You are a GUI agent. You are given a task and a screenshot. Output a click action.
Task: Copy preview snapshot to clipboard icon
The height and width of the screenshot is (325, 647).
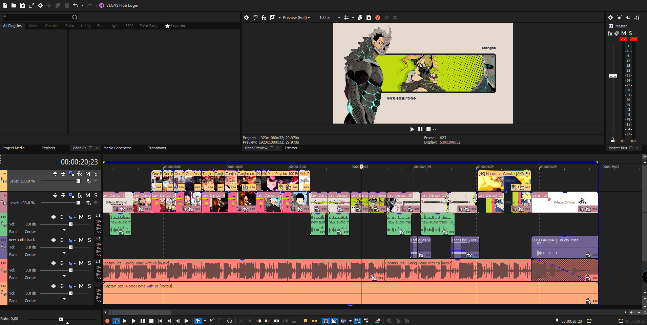(360, 18)
